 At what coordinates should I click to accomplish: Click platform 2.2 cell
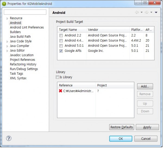(133, 35)
